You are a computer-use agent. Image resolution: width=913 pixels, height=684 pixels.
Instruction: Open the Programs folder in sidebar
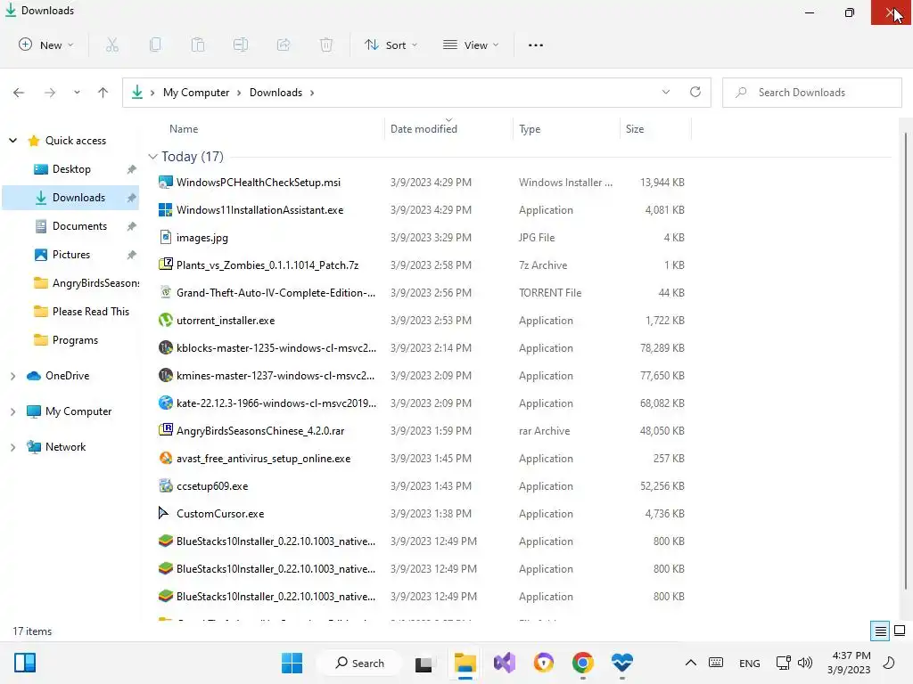[x=75, y=339]
